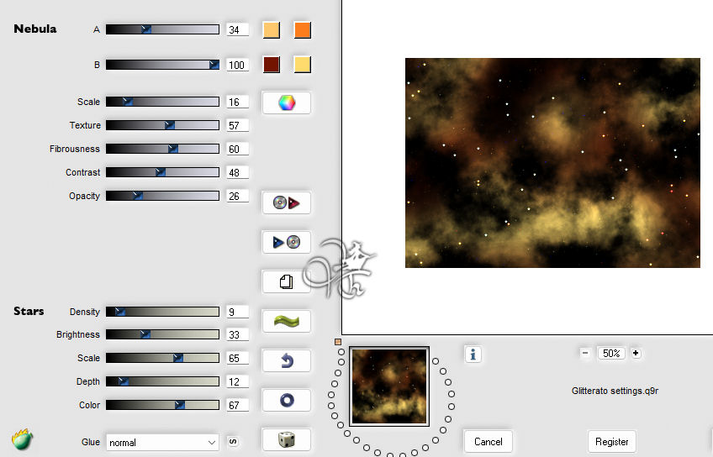The width and height of the screenshot is (713, 457).
Task: Click the Glue label
Action: point(91,442)
